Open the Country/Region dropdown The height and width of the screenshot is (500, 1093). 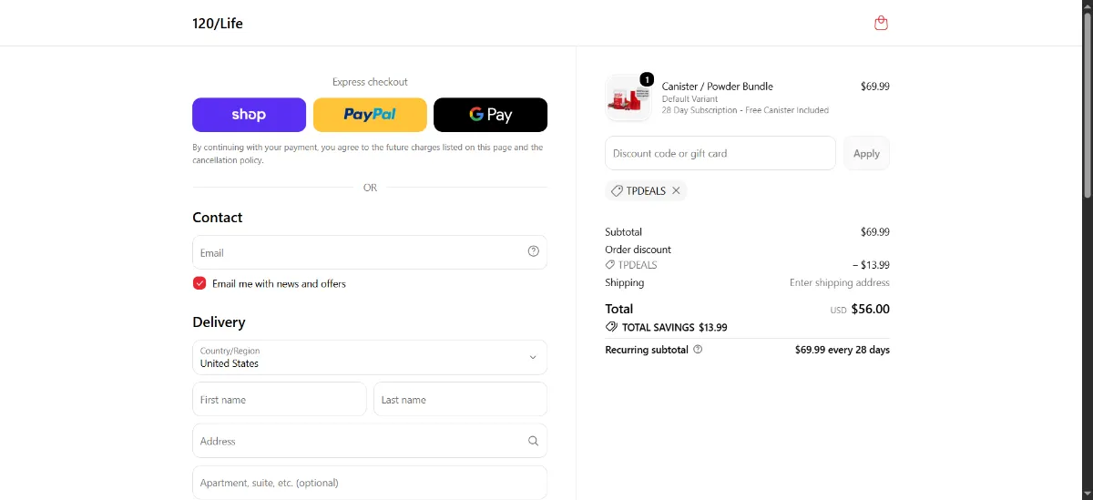point(370,357)
